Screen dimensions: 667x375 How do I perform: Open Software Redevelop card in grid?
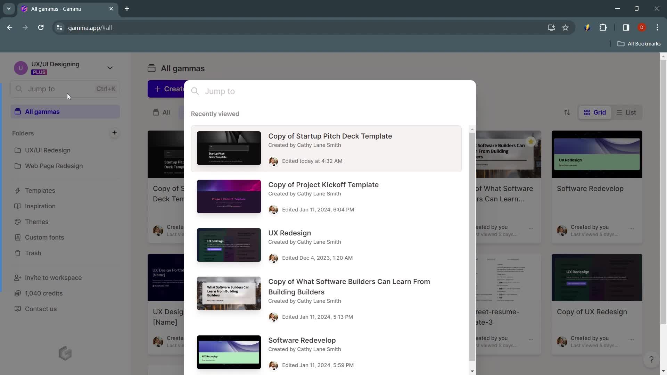tap(597, 187)
